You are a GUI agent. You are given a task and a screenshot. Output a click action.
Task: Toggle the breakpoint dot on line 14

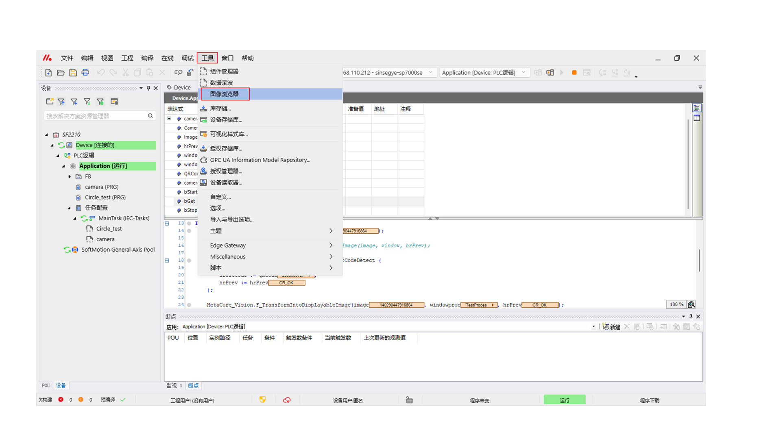(189, 231)
